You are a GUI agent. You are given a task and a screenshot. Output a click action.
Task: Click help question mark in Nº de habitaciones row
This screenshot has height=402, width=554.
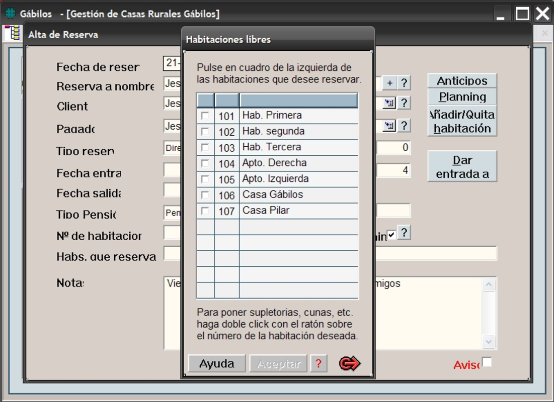(404, 233)
